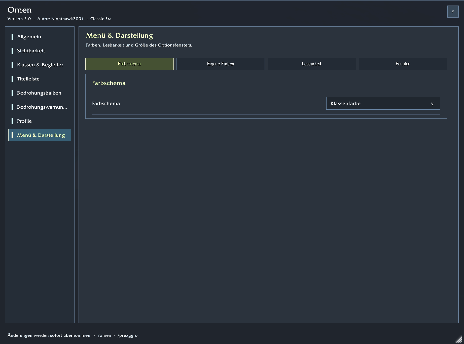Select the Titelleiste sidebar entry

[x=40, y=79]
